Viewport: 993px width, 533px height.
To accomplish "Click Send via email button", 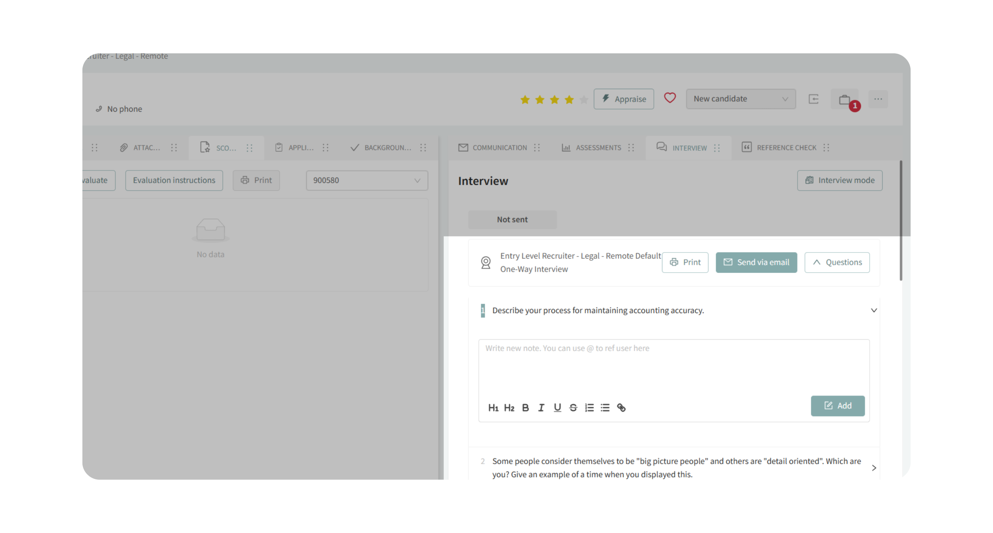I will (756, 262).
